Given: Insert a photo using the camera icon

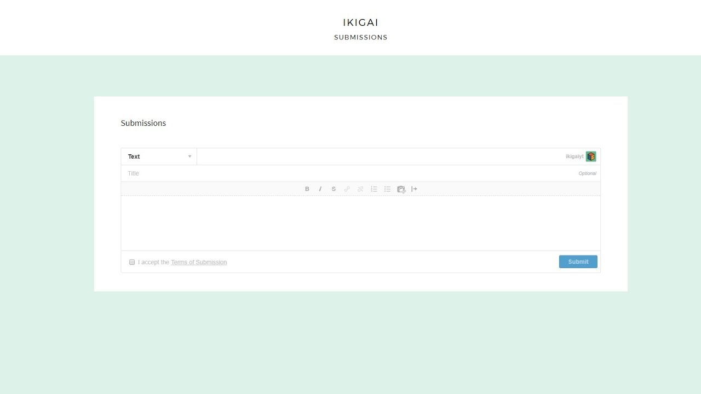Looking at the screenshot, I should pos(401,189).
